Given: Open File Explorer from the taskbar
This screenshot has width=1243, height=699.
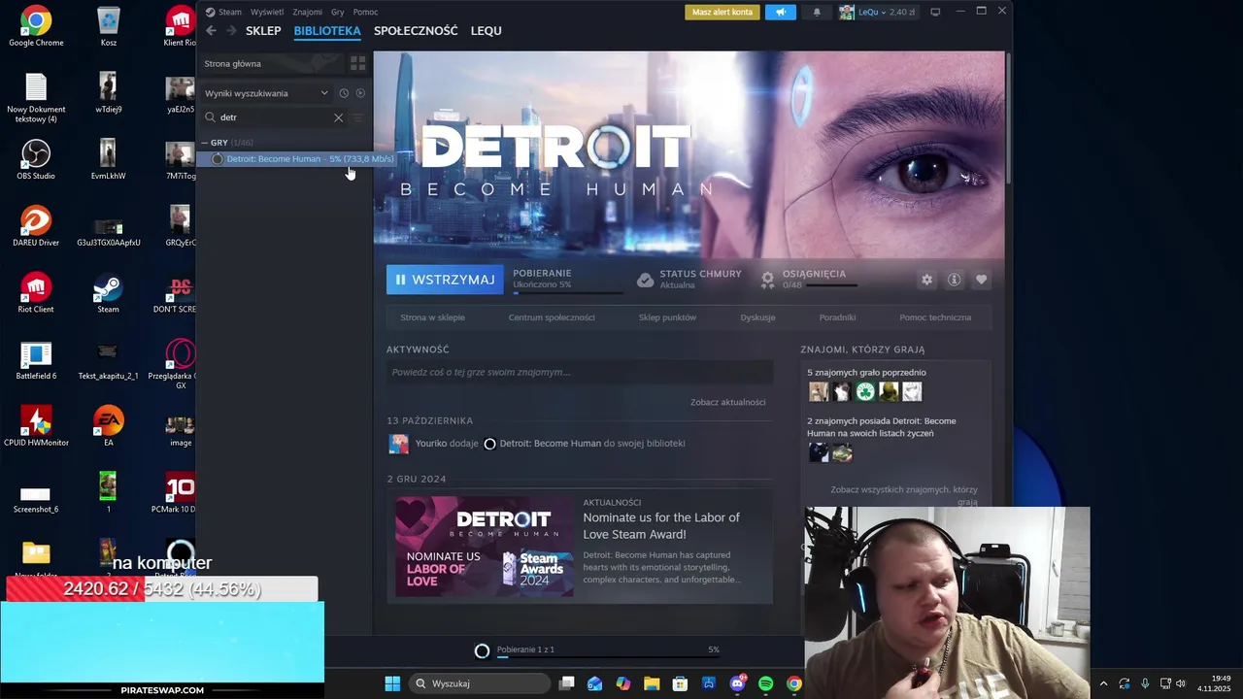Looking at the screenshot, I should 652,683.
